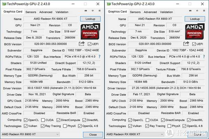The height and width of the screenshot is (139, 209).
Task: Click Device ID field in right window
Action: pos(188,50)
